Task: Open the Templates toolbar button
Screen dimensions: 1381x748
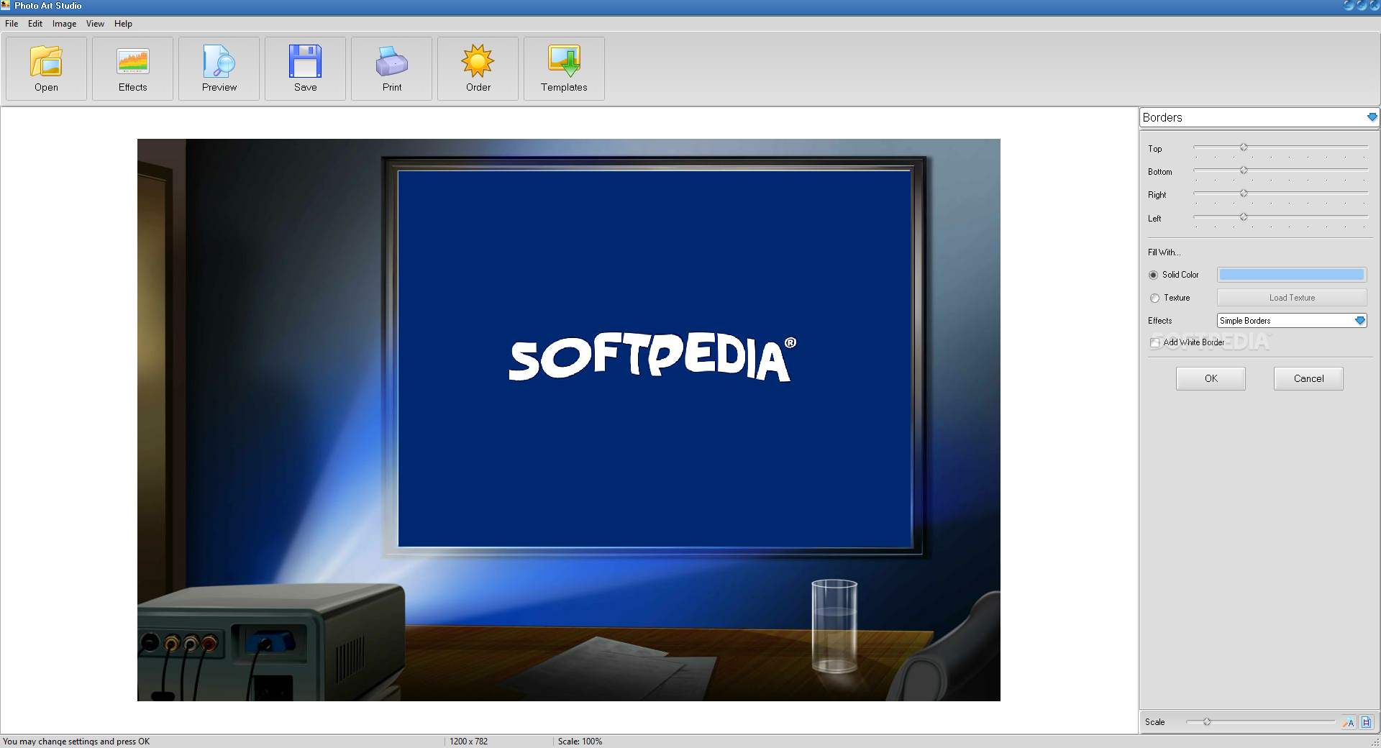Action: point(564,68)
